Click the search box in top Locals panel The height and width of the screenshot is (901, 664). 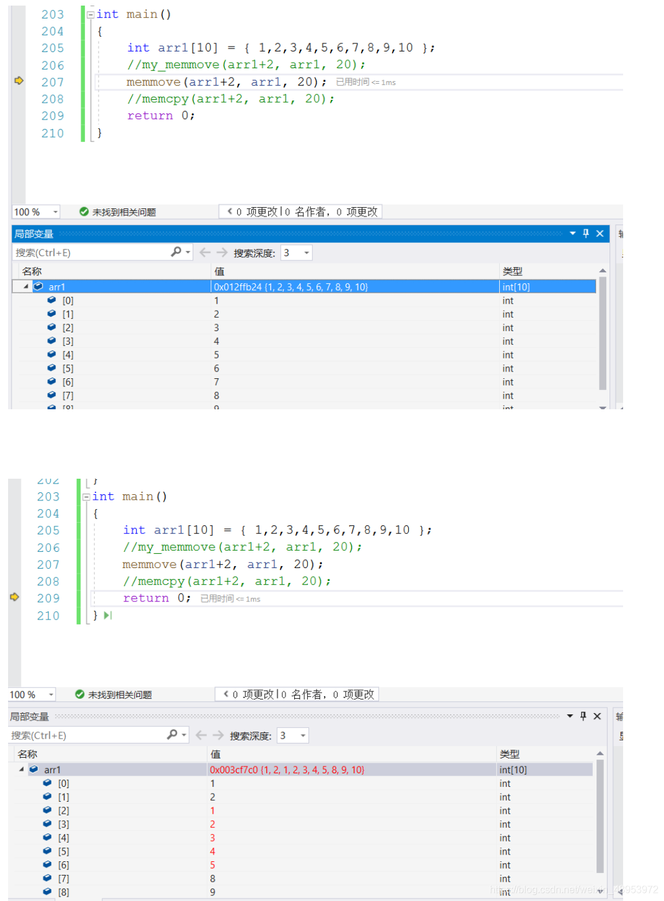pyautogui.click(x=92, y=252)
